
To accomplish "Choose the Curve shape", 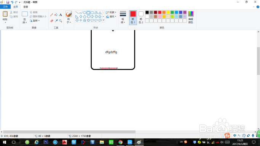I will click(x=81, y=13).
